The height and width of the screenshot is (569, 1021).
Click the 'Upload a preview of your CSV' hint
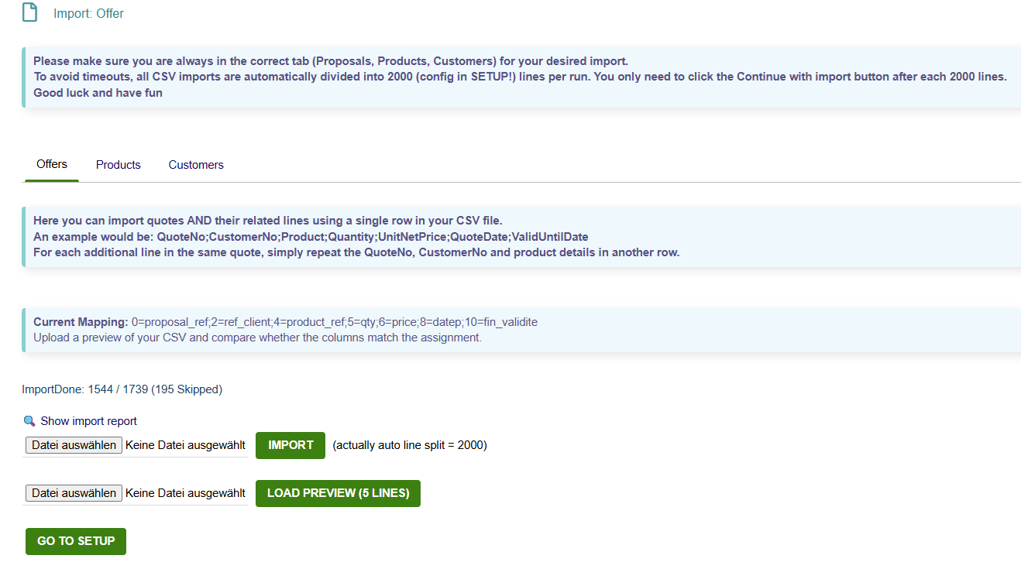click(257, 338)
